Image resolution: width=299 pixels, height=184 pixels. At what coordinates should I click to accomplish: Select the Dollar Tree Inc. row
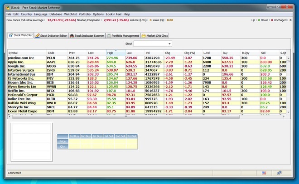click(147, 99)
